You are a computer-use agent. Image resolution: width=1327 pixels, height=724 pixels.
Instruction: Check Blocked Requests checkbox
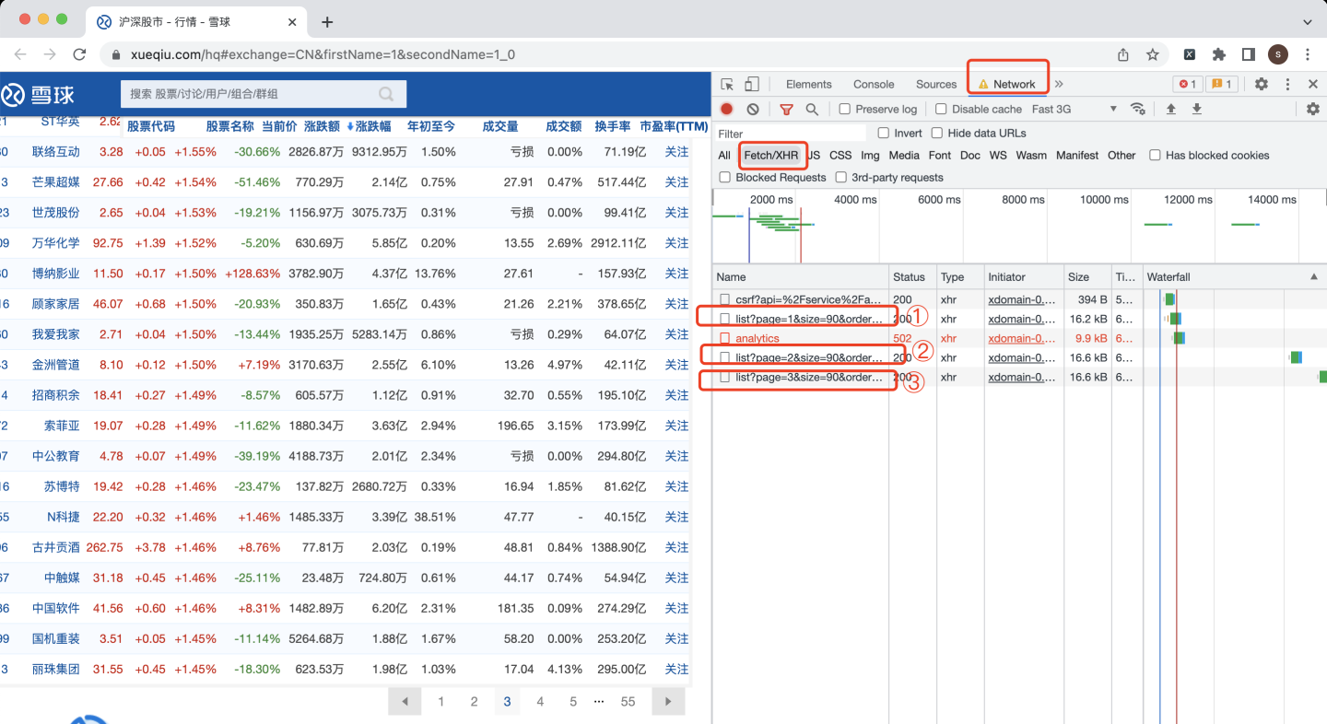(725, 177)
